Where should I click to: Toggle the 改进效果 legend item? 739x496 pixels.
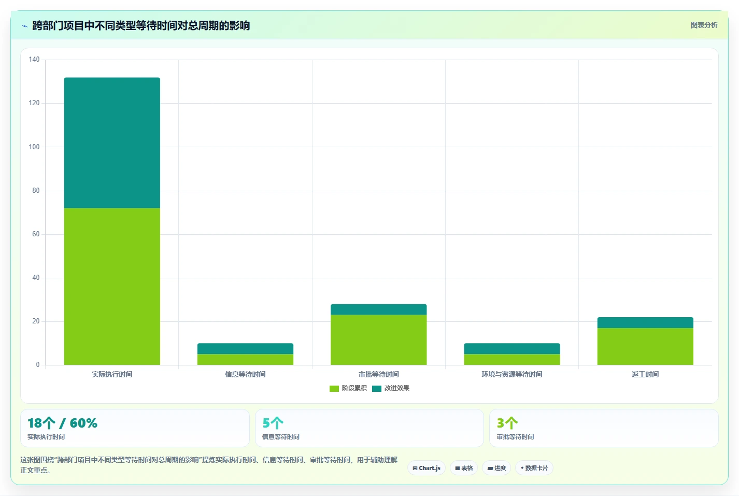[x=391, y=388]
